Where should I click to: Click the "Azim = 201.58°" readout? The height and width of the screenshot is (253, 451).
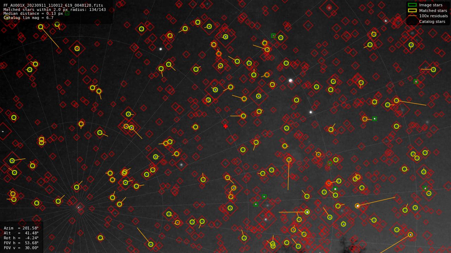[21, 228]
